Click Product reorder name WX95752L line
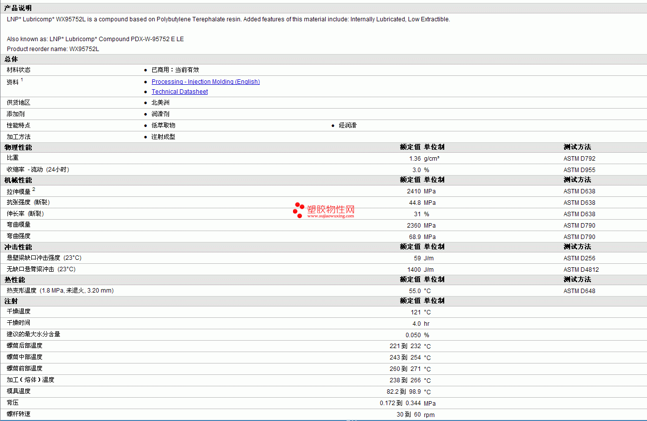The height and width of the screenshot is (421, 647). (53, 49)
